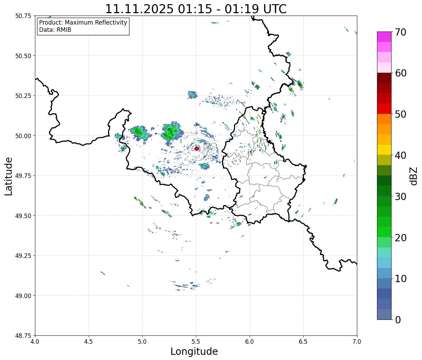Click the latitude tick label 50.50
Viewport: 422px width, 360px height.
pos(23,56)
